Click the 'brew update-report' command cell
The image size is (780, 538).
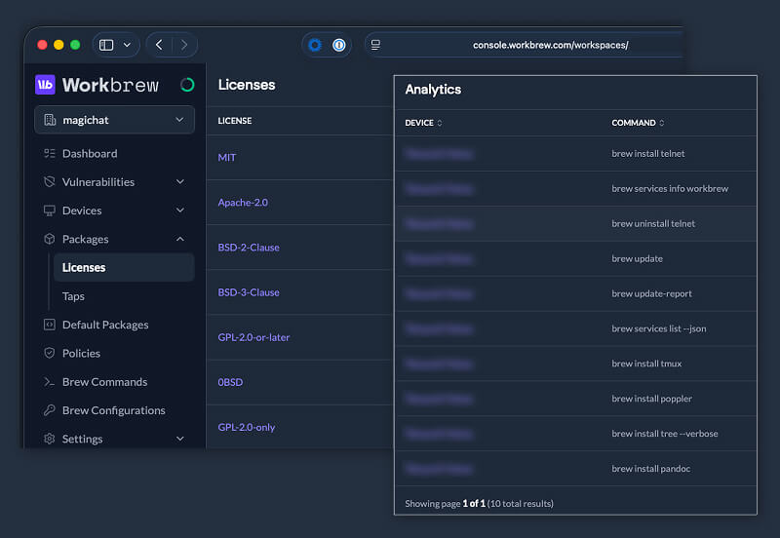coord(651,294)
